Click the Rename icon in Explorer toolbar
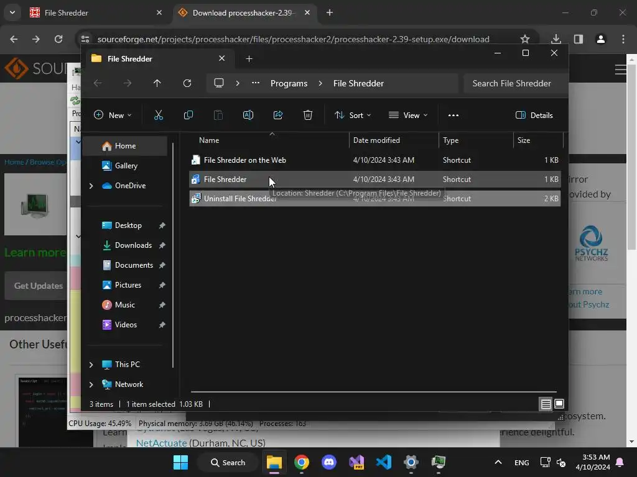637x477 pixels. [x=248, y=115]
